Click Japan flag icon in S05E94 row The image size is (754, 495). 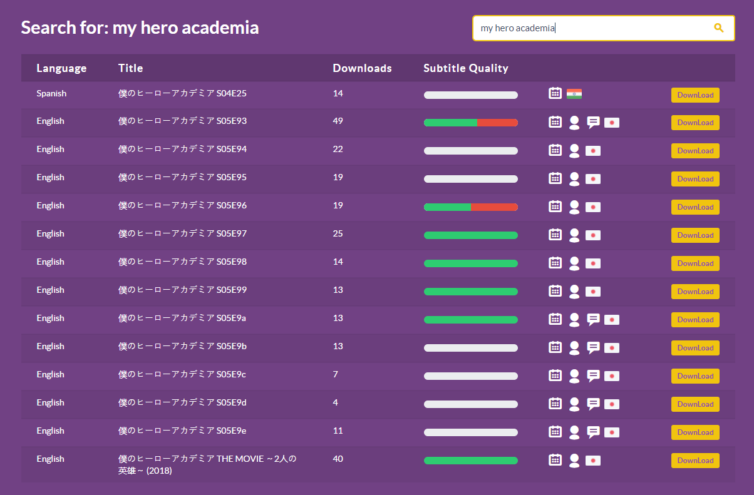point(593,151)
